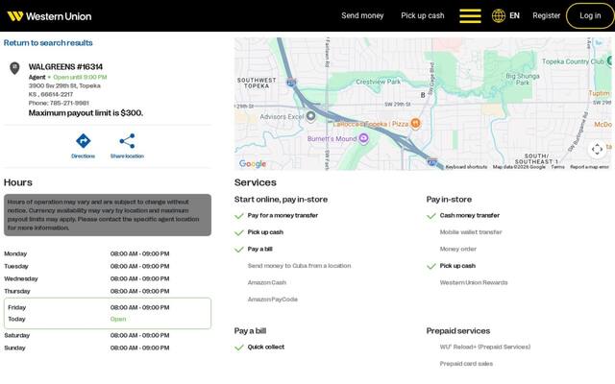The width and height of the screenshot is (615, 384).
Task: Open Send money in the header
Action: [362, 15]
